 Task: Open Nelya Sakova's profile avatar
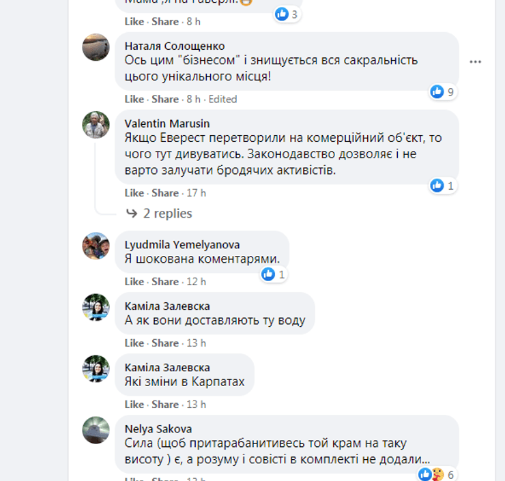pyautogui.click(x=96, y=430)
